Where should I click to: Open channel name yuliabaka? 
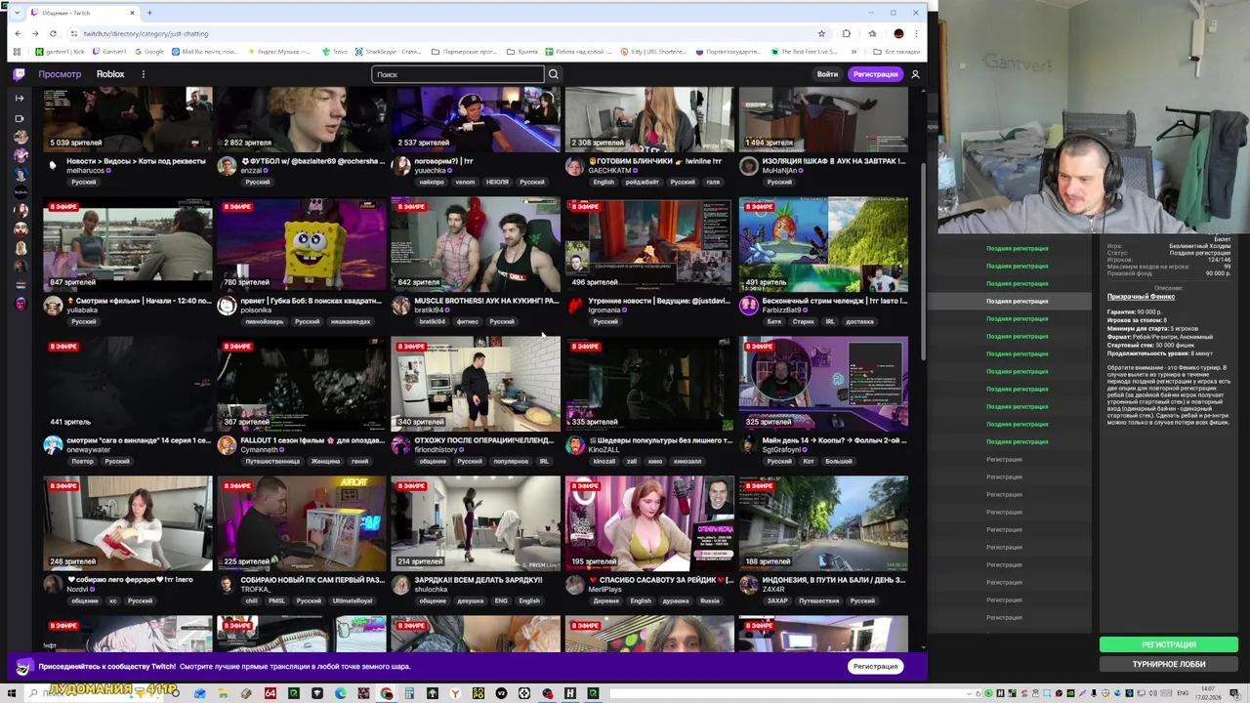click(81, 310)
